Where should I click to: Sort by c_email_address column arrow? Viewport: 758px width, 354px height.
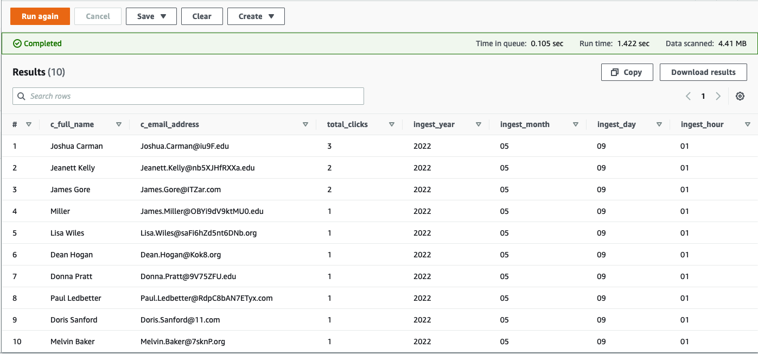click(305, 124)
